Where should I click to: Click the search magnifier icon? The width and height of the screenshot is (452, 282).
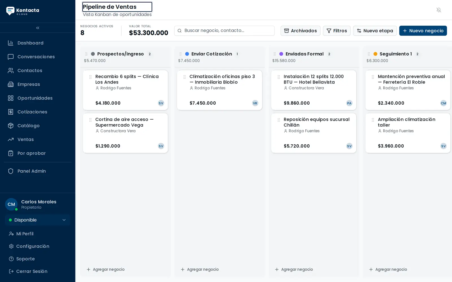pyautogui.click(x=180, y=30)
